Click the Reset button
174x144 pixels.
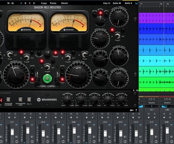pos(64,3)
